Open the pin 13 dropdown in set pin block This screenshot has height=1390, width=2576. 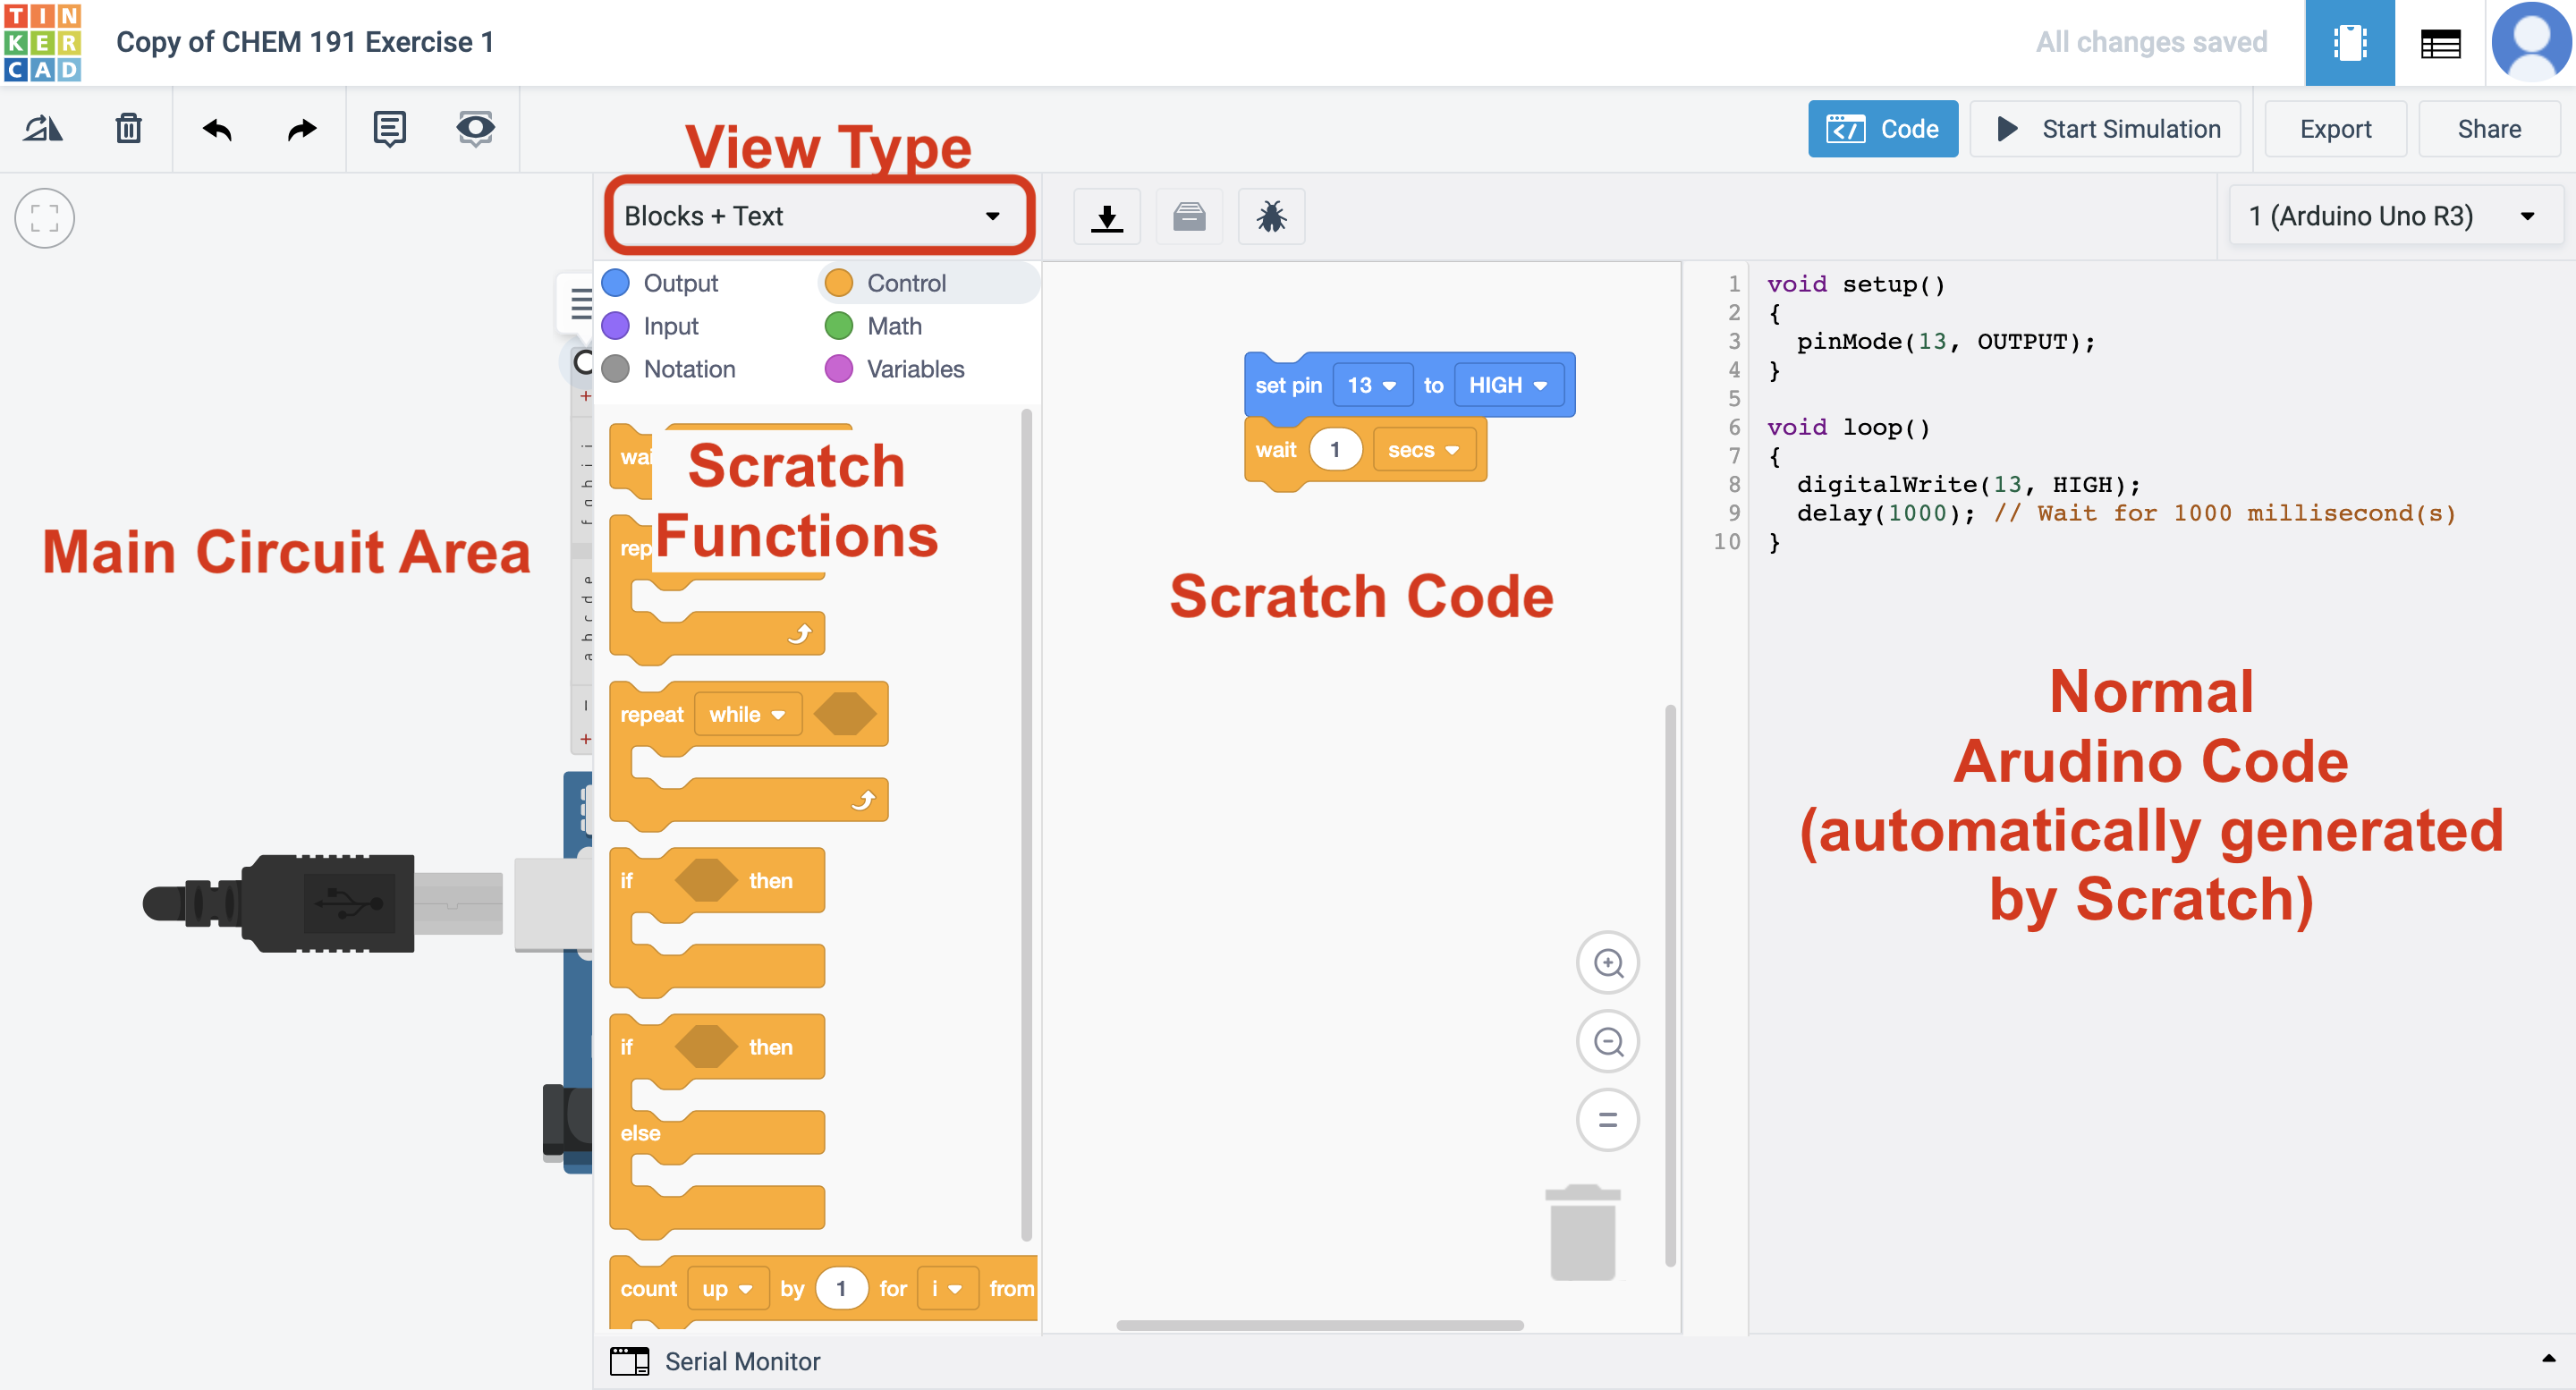(1372, 384)
